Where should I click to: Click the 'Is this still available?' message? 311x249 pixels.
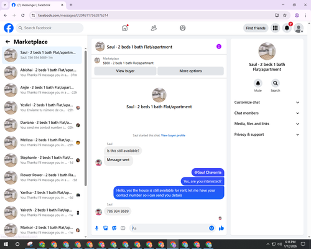123,151
